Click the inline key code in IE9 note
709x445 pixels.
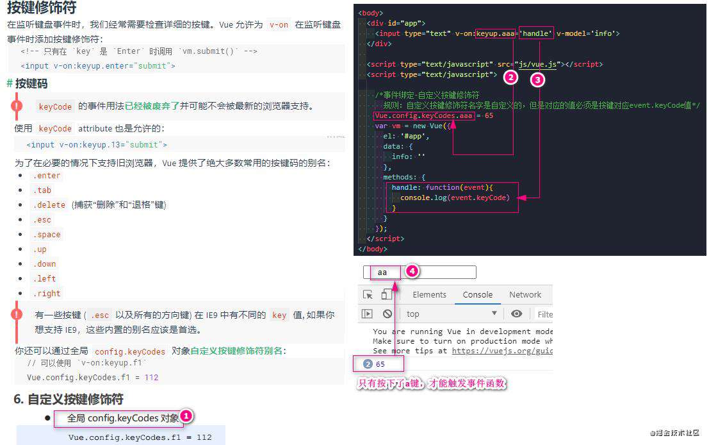pos(279,315)
